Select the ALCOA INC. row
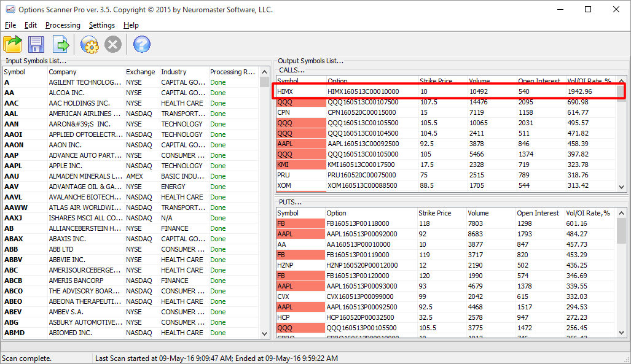Viewport: 631px width, 364px height. (x=131, y=93)
